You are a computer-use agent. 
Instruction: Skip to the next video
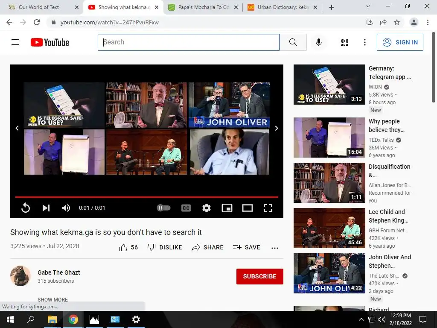coord(46,208)
